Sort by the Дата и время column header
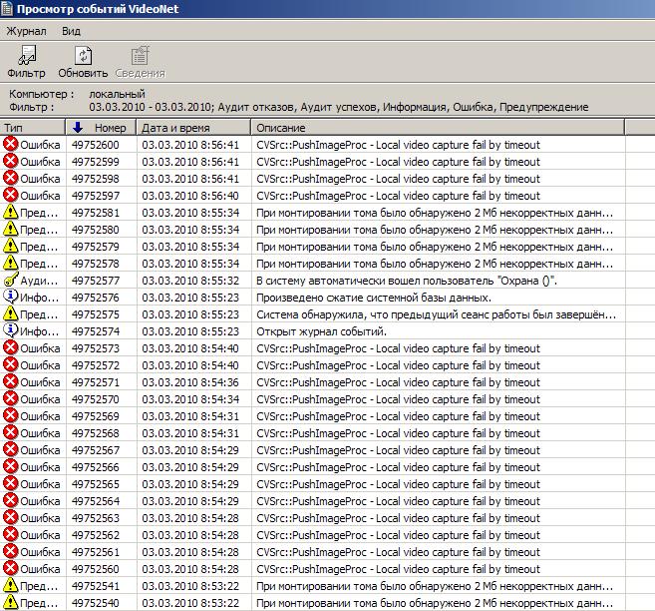This screenshot has height=611, width=655. pos(193,128)
